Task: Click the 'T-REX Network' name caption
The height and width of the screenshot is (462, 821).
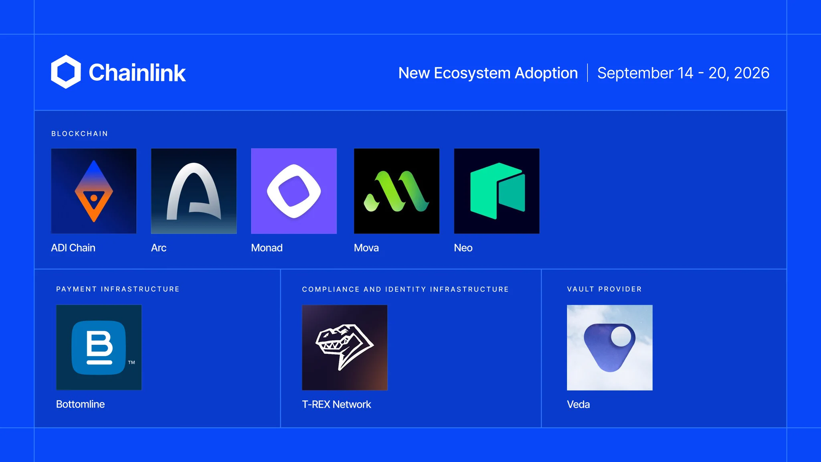Action: [336, 404]
